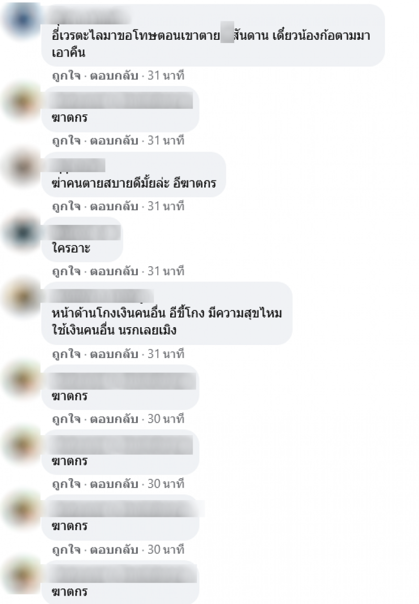Reply to the ใครอาะ comment
419x604 pixels.
(x=114, y=271)
